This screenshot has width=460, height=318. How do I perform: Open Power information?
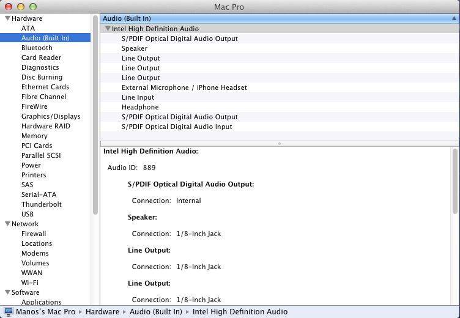point(31,165)
